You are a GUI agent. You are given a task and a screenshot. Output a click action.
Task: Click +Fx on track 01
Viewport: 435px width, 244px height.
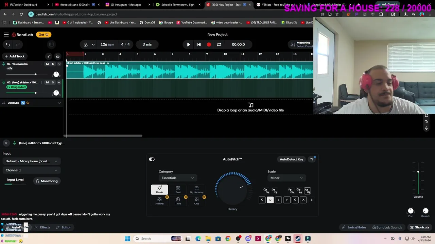coord(10,68)
